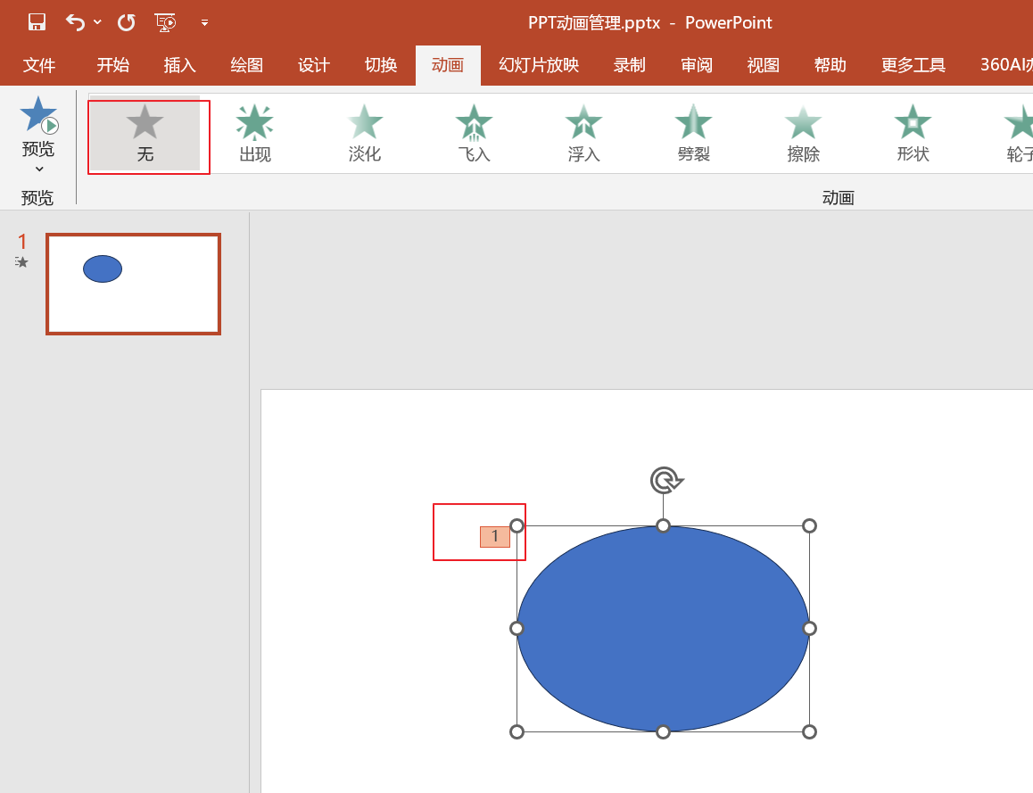Expand the 预览 button dropdown chevron
Screen dimensions: 1033x793
click(x=39, y=169)
